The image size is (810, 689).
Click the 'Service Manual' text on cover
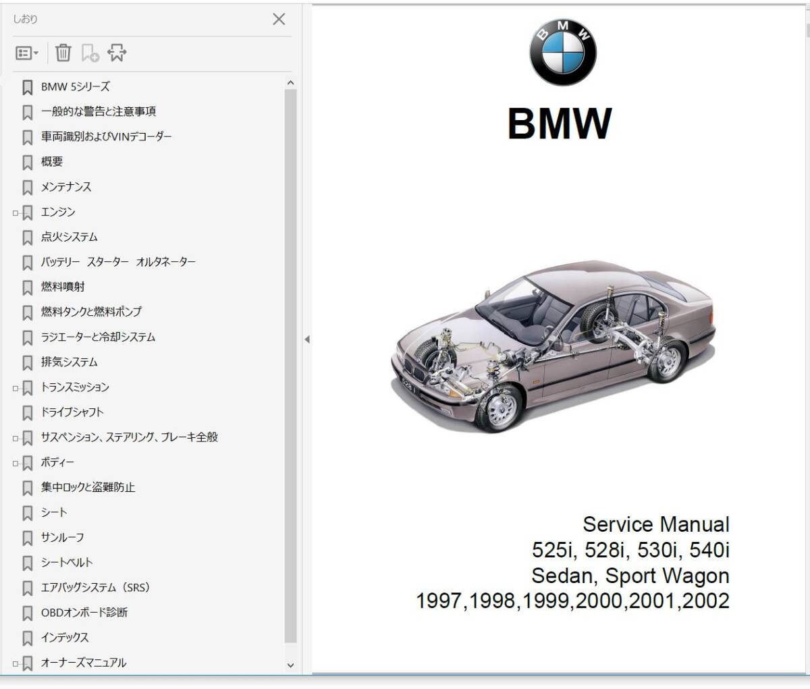tap(656, 524)
